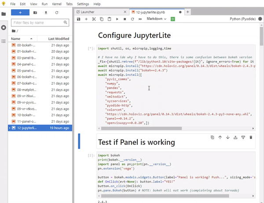
Task: Close the Launcher tab
Action: coord(125,12)
